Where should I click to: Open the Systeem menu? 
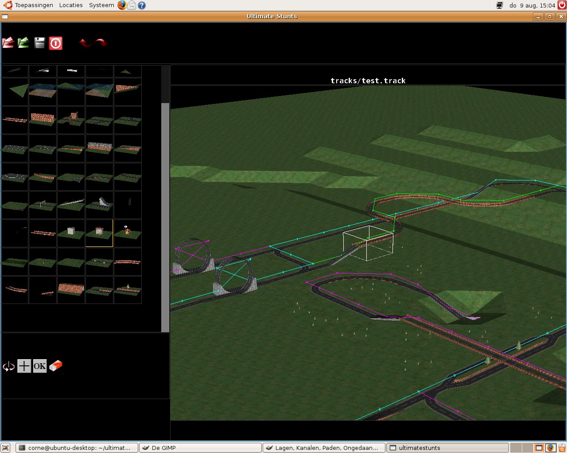point(101,5)
